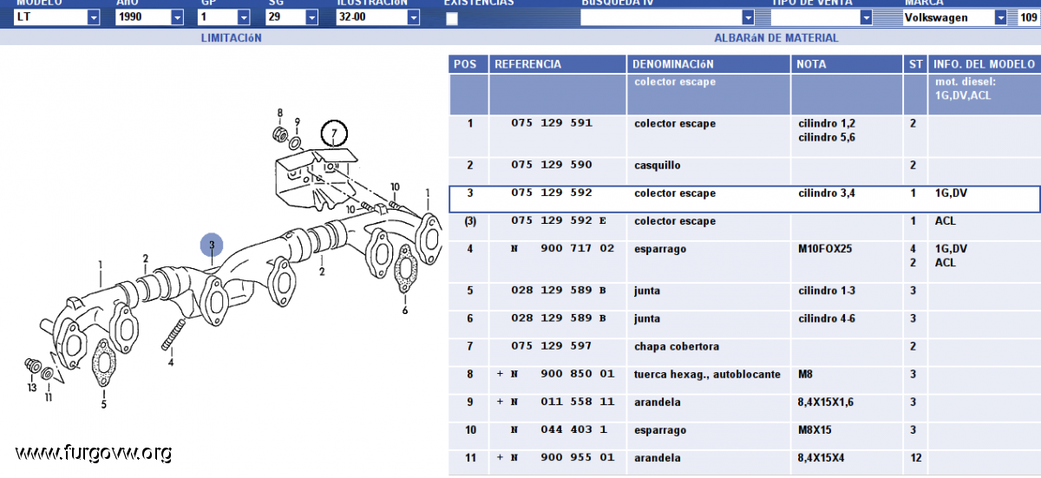Open the Marca dropdown showing Volkswagen

point(954,17)
